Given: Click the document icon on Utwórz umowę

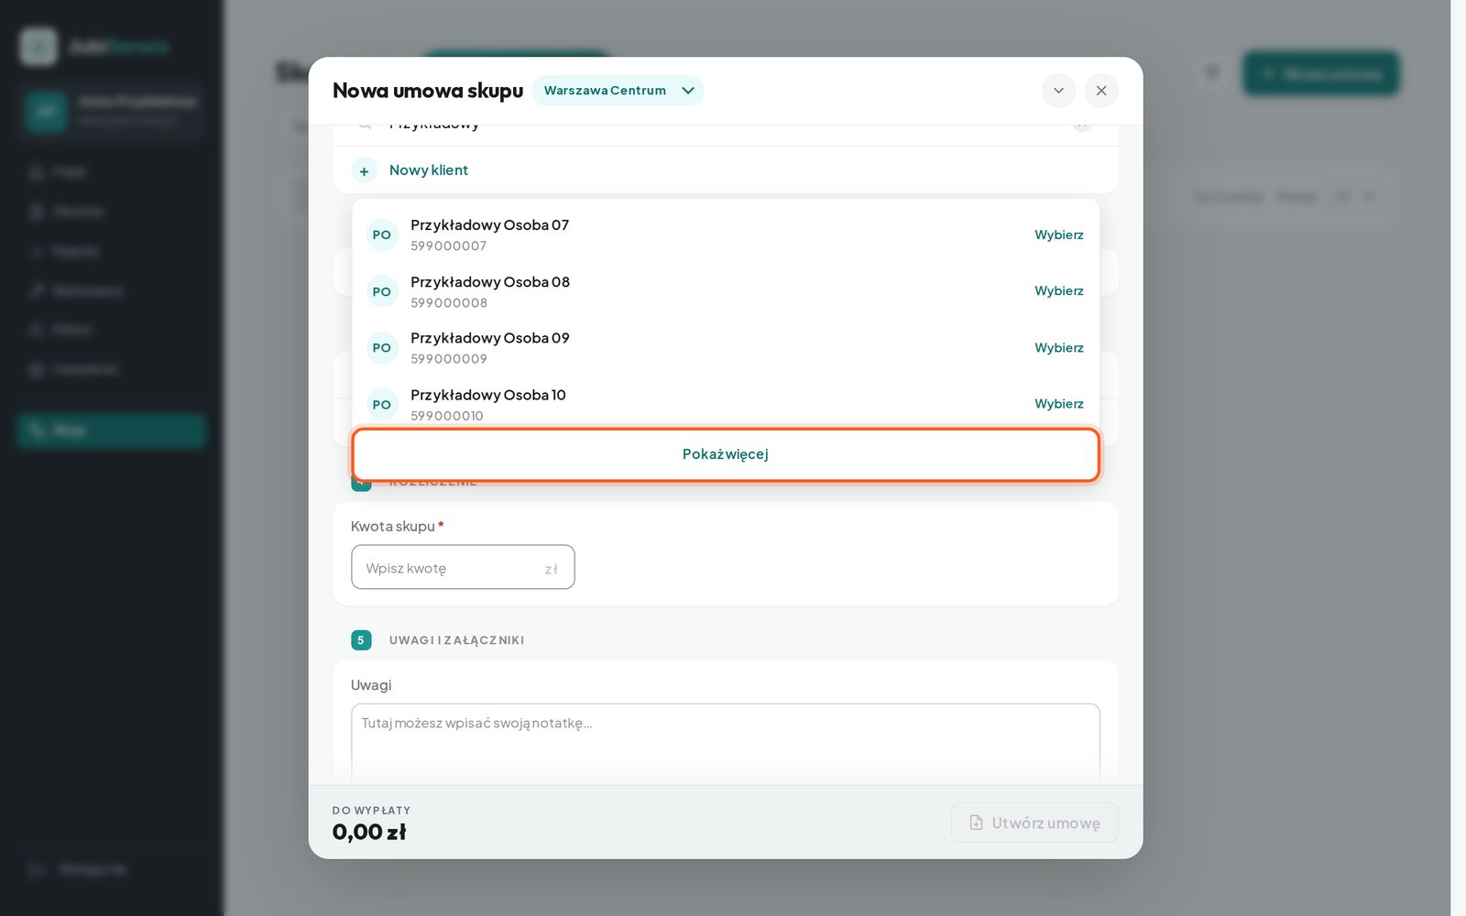Looking at the screenshot, I should click(976, 823).
